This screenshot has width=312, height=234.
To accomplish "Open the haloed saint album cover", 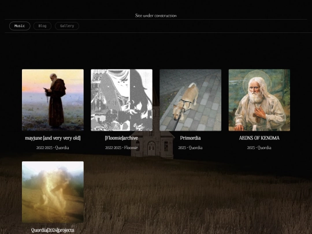I will (259, 100).
